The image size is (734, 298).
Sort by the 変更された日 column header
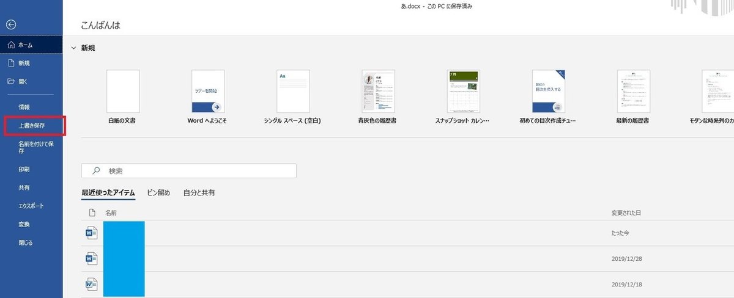626,213
